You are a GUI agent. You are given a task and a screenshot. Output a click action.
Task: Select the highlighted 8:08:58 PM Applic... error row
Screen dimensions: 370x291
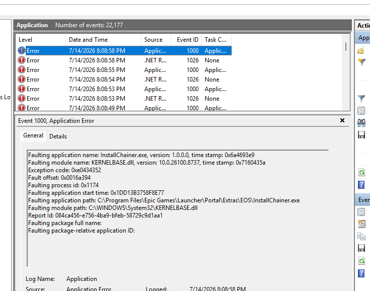click(124, 51)
